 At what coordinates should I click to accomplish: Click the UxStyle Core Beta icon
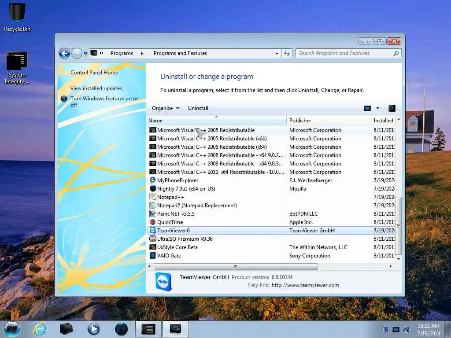[153, 247]
